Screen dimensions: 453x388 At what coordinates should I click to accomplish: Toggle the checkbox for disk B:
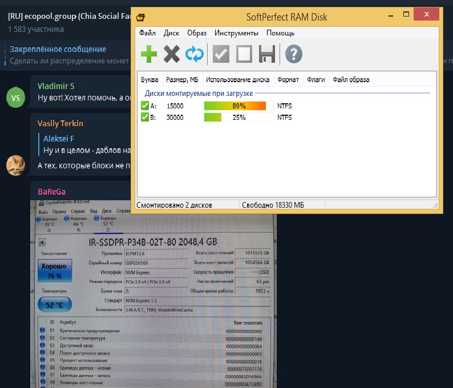[144, 118]
